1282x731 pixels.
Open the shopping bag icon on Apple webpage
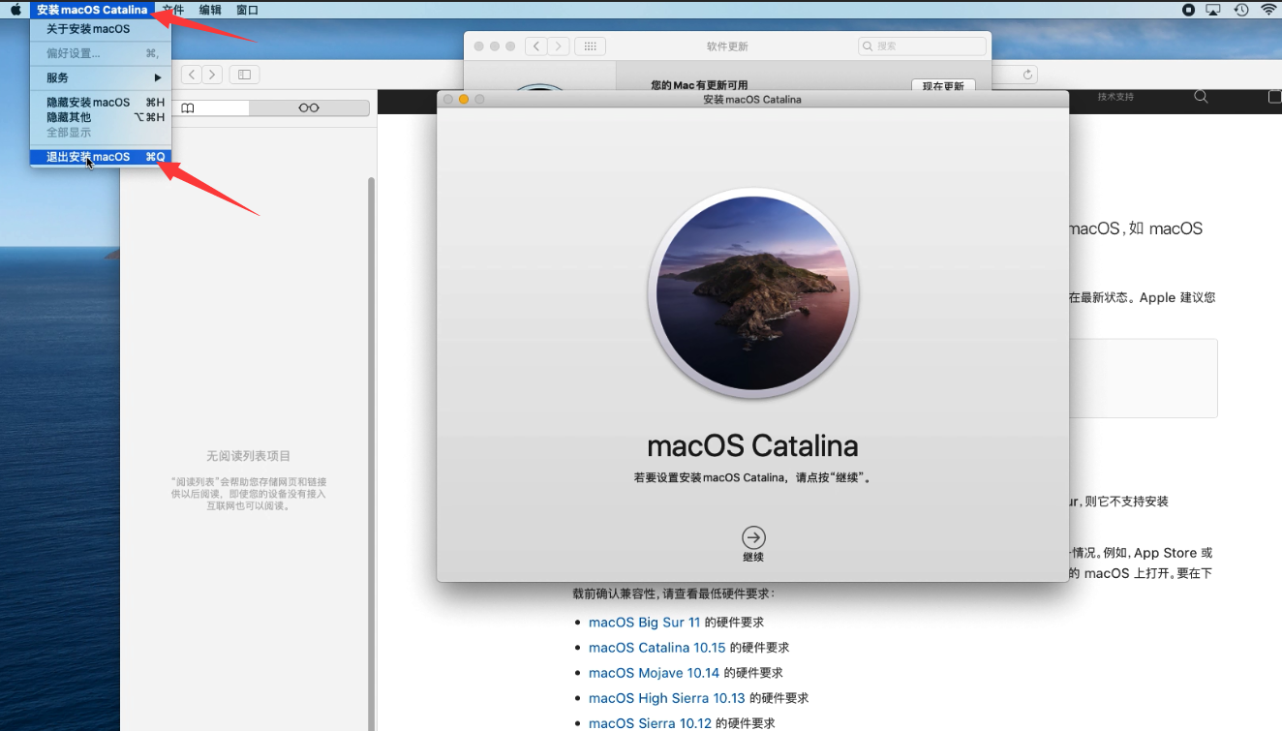(x=1274, y=97)
